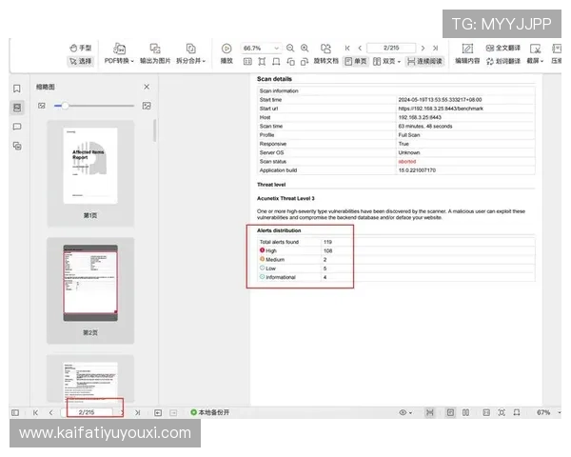
Task: Toggle the thumbnail panel sidebar icon
Action: tap(17, 108)
